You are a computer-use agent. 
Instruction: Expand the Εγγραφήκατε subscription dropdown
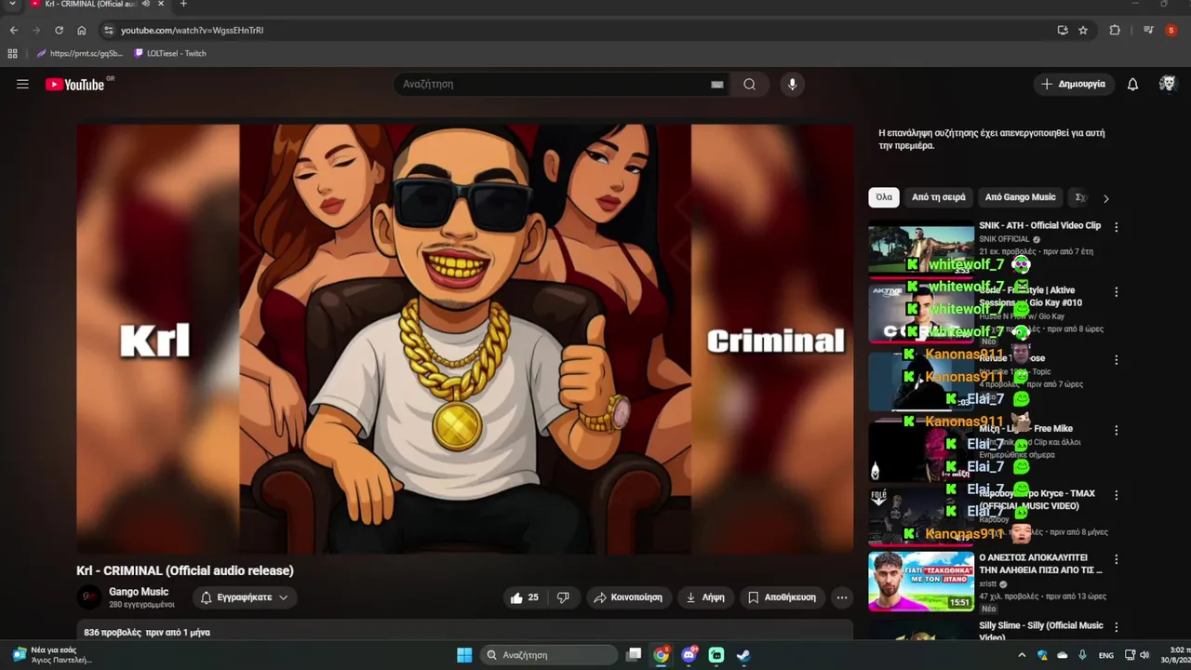(x=245, y=597)
